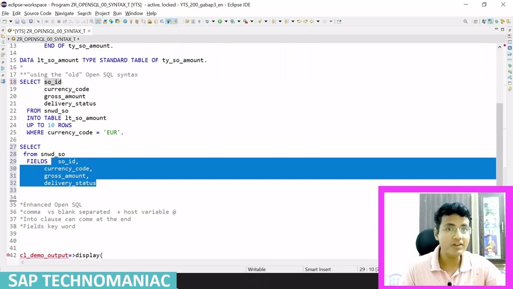Click the Debug bug toolbar icon
Screen dimensions: 513x289
pos(207,21)
